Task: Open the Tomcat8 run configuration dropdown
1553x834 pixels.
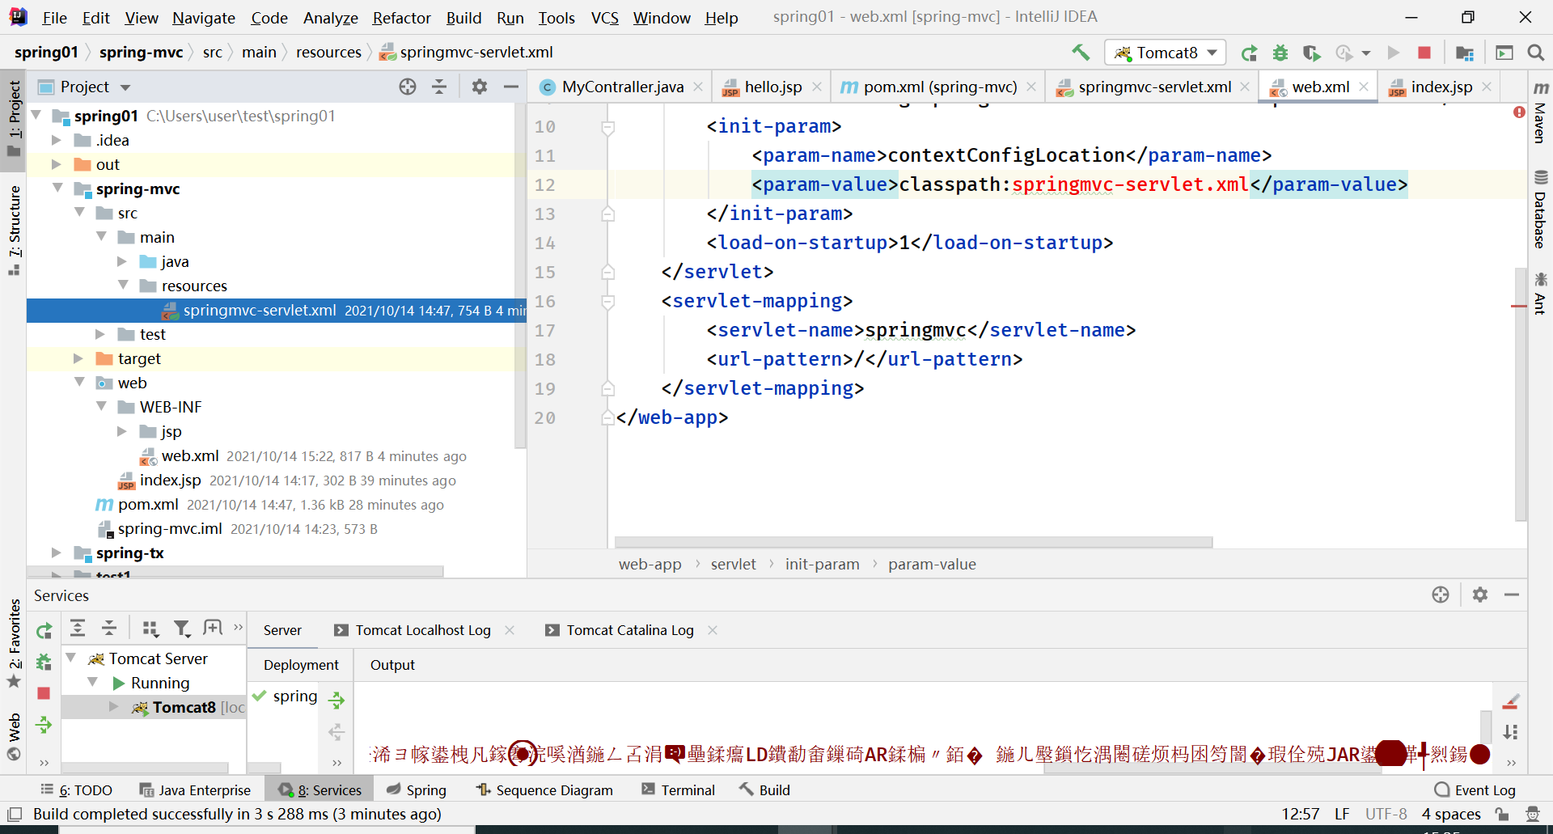Action: (x=1166, y=53)
